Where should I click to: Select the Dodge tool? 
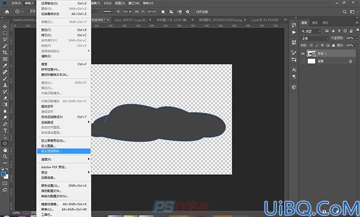point(5,117)
